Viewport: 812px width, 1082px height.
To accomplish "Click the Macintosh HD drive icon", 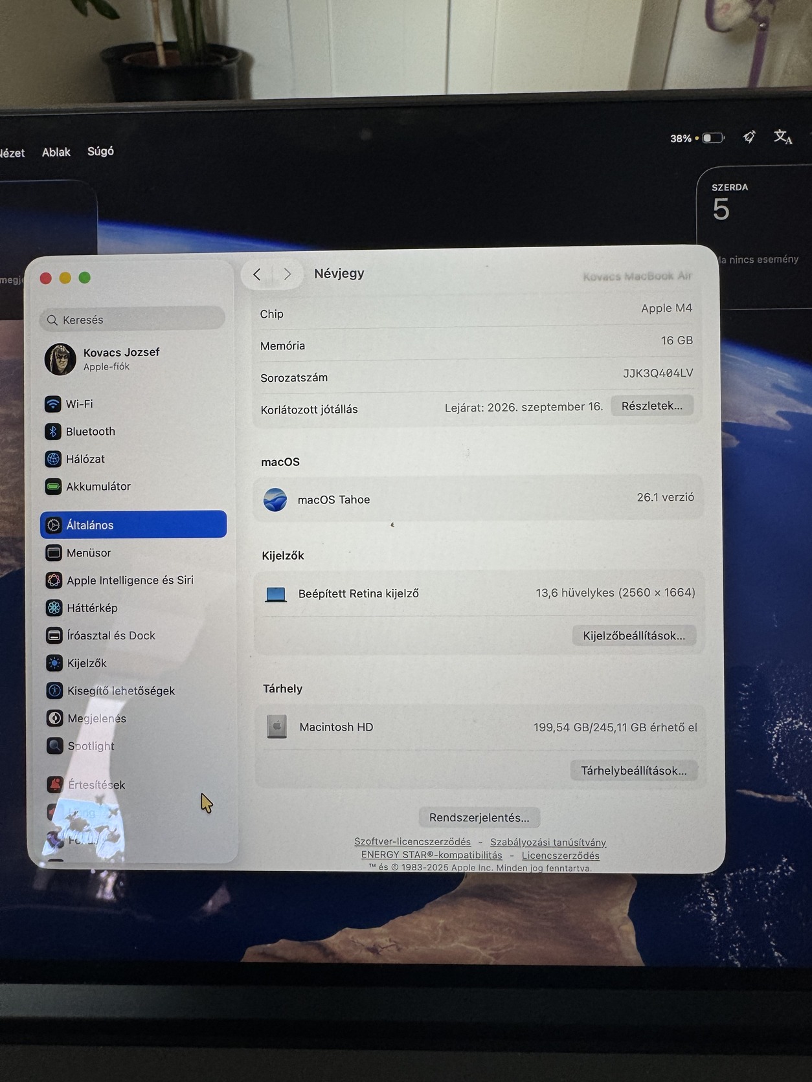I will coord(277,727).
